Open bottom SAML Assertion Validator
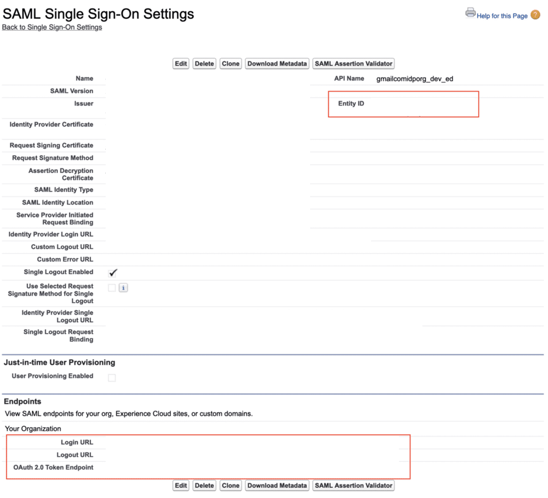The height and width of the screenshot is (498, 548). pos(353,485)
